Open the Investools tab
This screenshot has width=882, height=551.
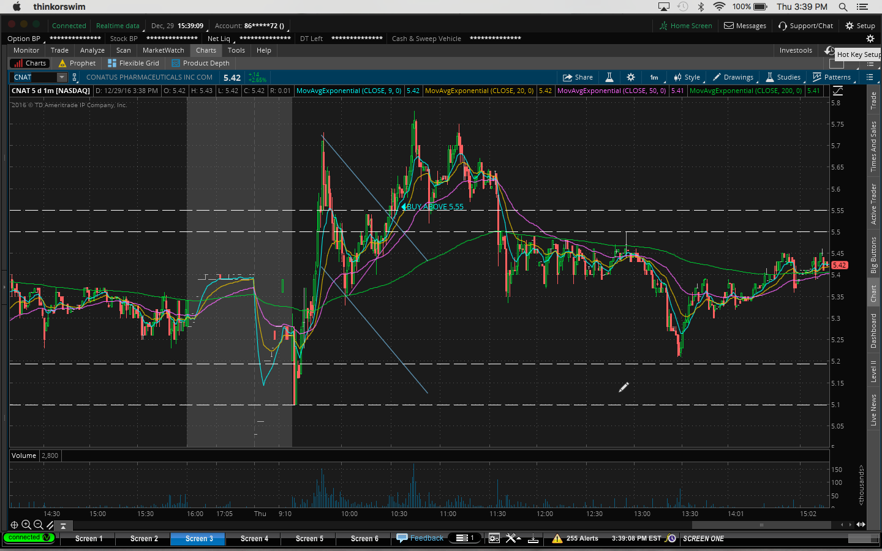796,50
